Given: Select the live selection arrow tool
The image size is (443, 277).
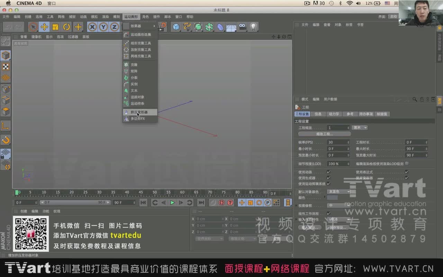Looking at the screenshot, I should (33, 27).
